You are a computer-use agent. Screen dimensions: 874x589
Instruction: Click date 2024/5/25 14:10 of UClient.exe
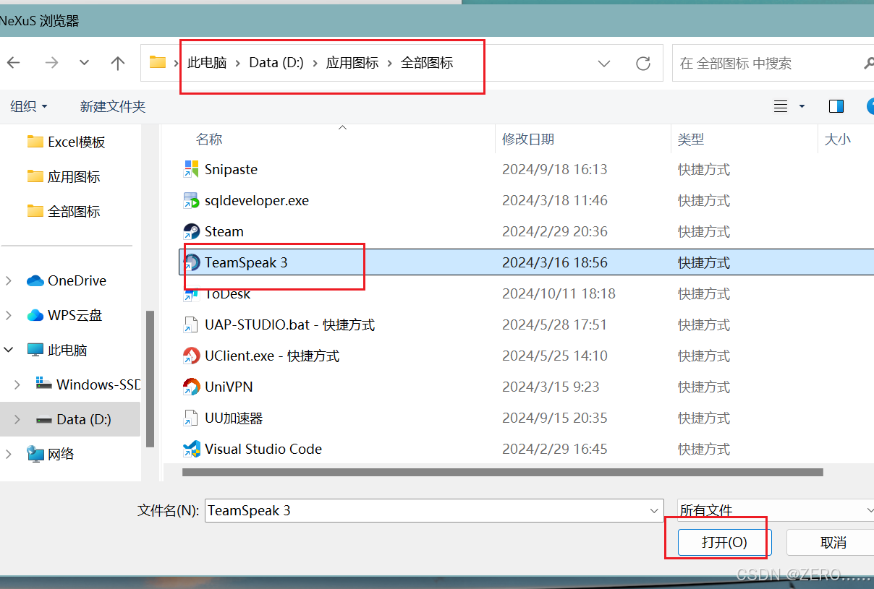[555, 356]
